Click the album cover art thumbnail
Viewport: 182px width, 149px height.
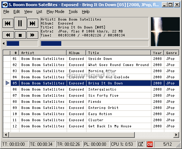click(x=165, y=32)
